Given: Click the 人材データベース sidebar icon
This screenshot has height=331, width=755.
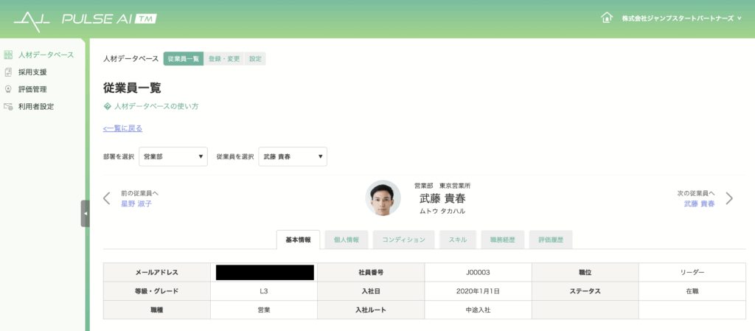Looking at the screenshot, I should [8, 55].
